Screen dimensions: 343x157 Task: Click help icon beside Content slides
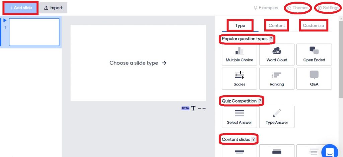(253, 139)
